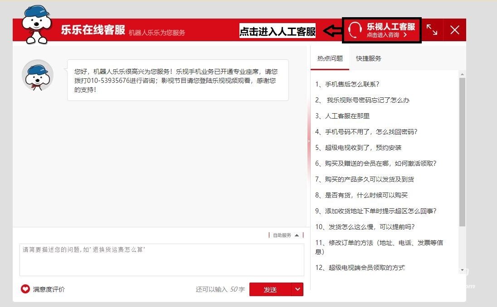
Task: Open question 手机售后怎么联系
Action: coord(347,84)
